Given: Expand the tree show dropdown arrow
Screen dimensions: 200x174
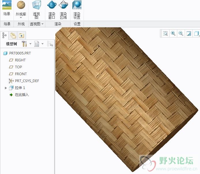Looking at the screenshot, I should tap(42, 44).
